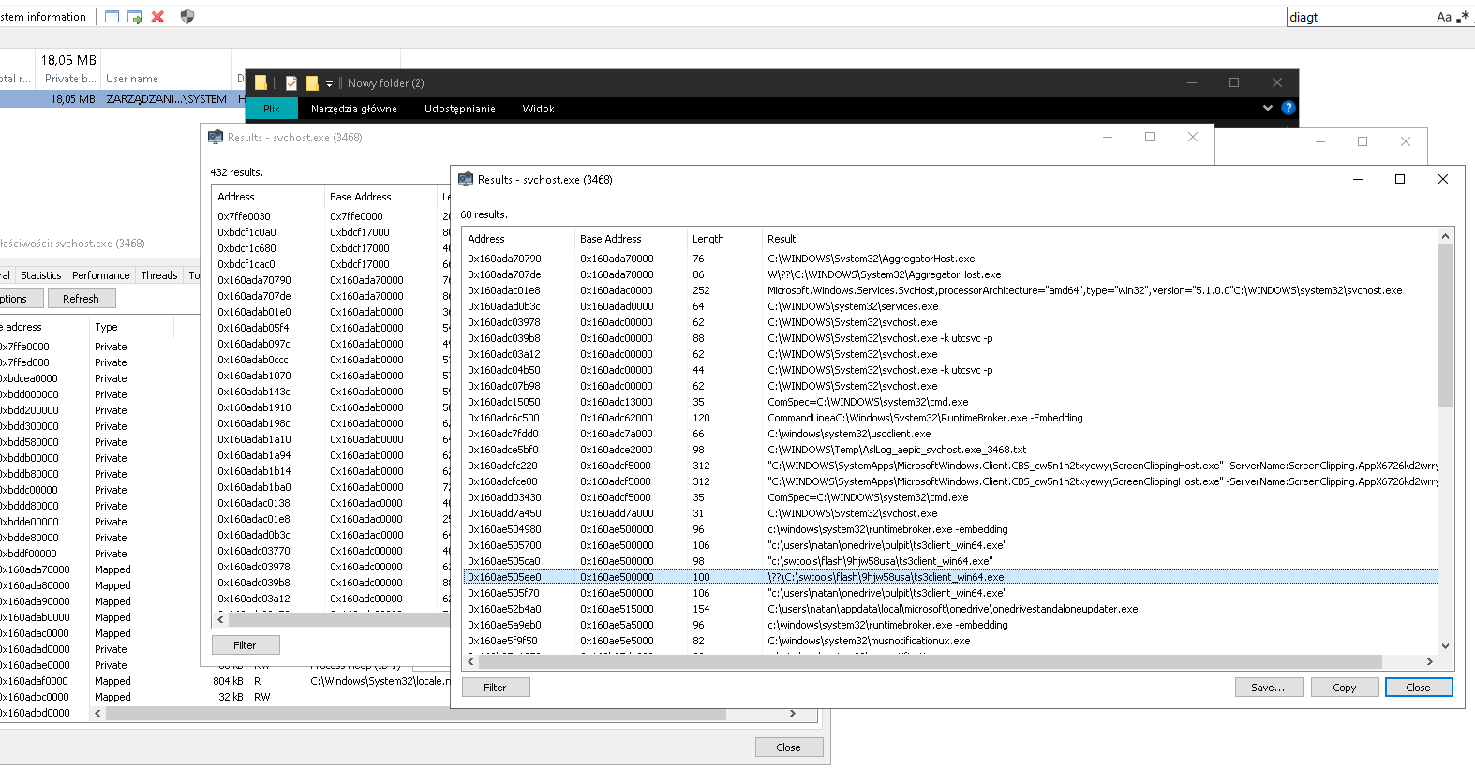Click the New folder icon in Explorer quick access
Screen dimensions: 1475x769
(x=312, y=83)
